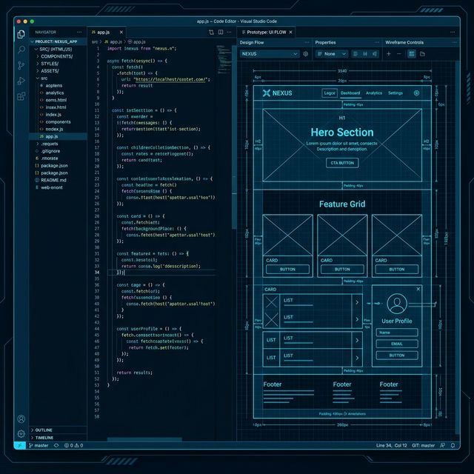Click BUTTON on the User Profile card
Image resolution: width=474 pixels, height=474 pixels.
(397, 355)
